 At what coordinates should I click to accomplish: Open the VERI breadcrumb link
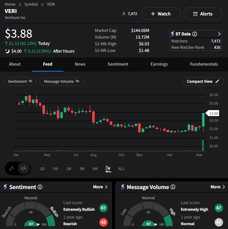click(51, 4)
